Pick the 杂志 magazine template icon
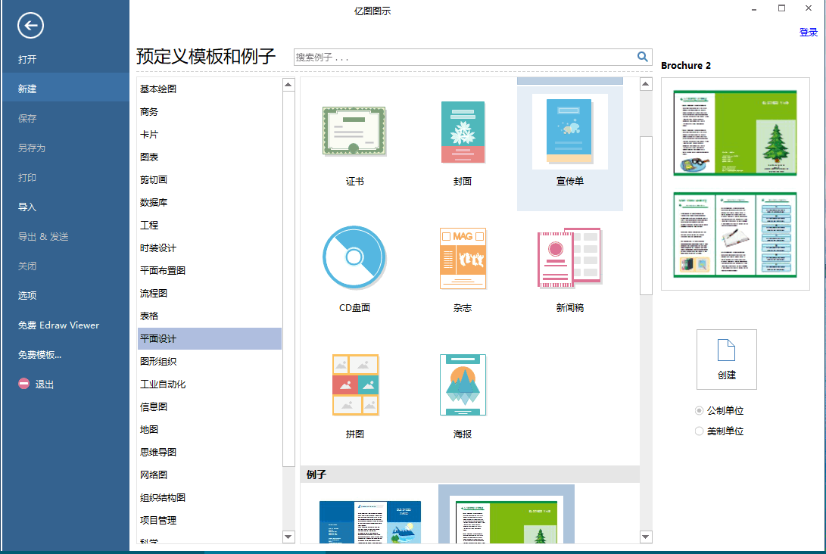826x554 pixels. [x=463, y=258]
